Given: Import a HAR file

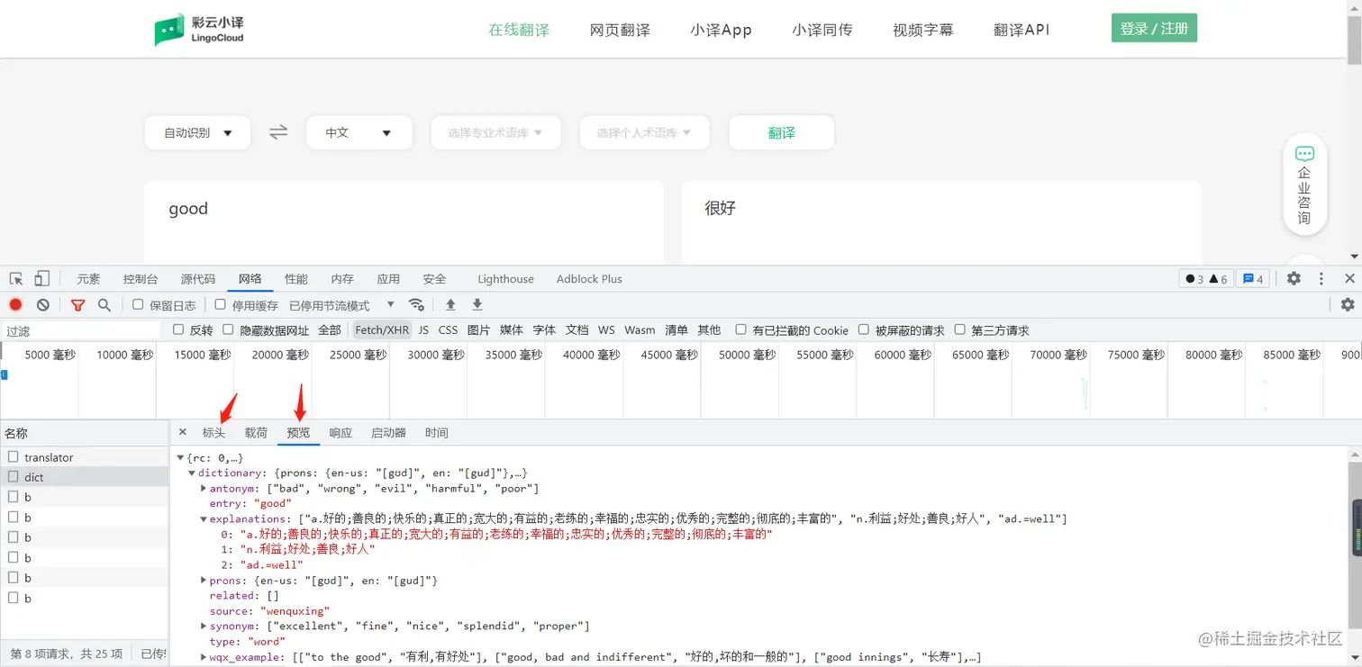Looking at the screenshot, I should tap(451, 305).
